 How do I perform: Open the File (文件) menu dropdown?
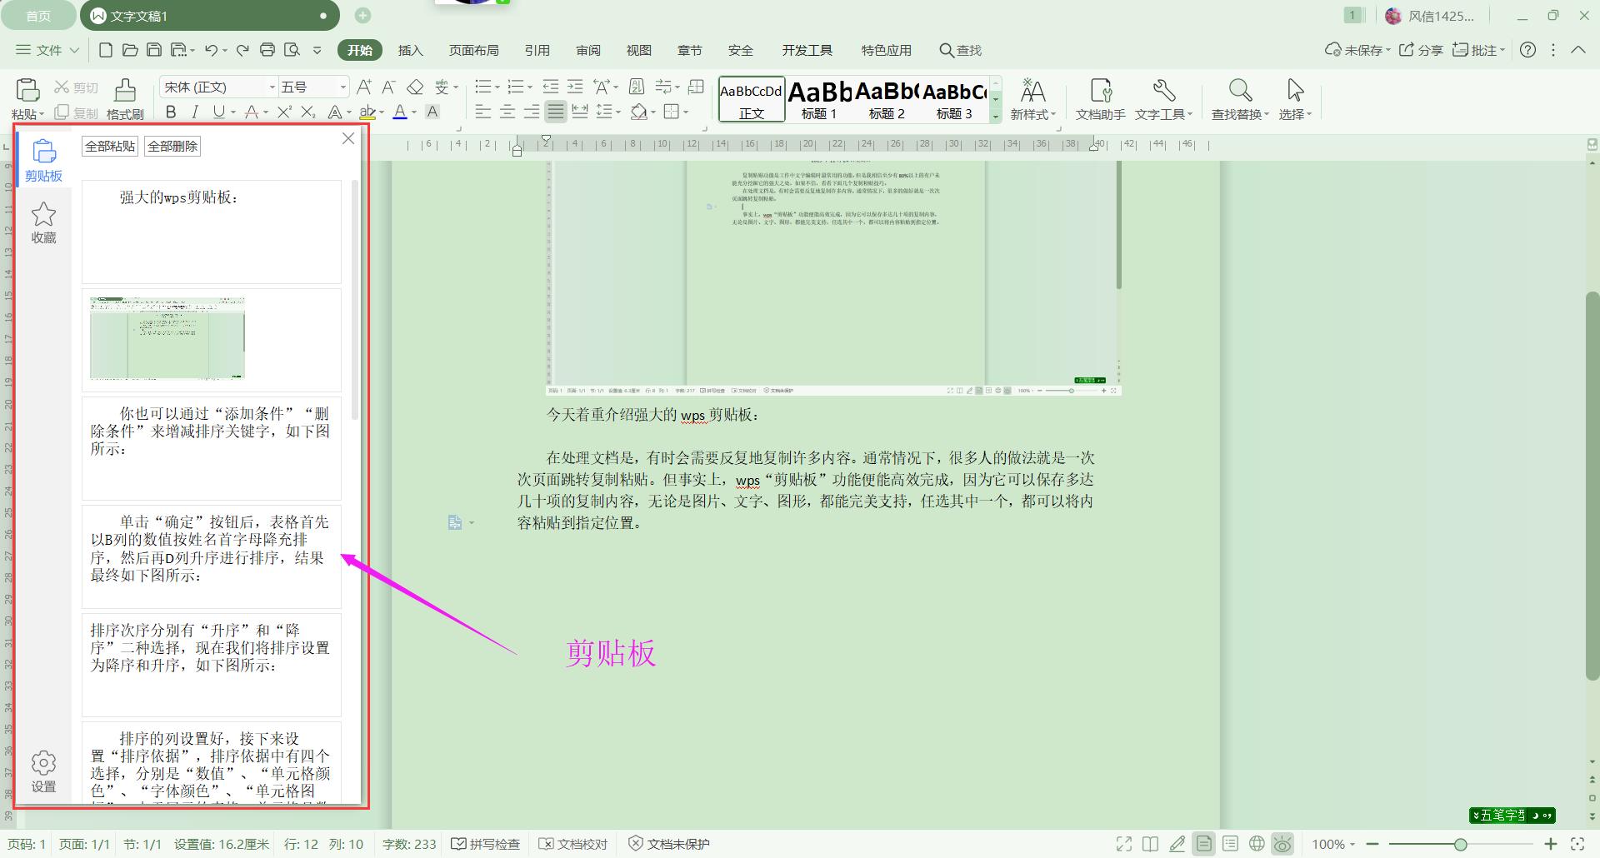coord(47,50)
